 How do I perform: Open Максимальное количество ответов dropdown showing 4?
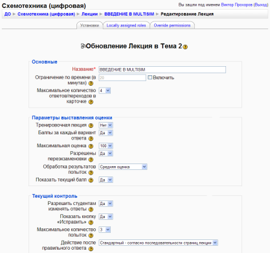pos(105,91)
